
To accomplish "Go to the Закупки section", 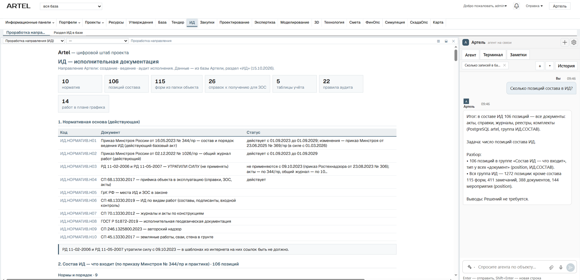I will tap(207, 22).
